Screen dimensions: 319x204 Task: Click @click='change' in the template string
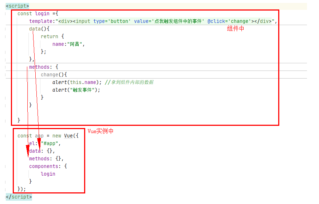[229, 21]
